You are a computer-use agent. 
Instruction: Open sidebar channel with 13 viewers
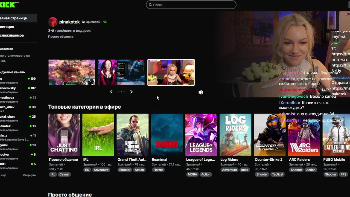[x=18, y=128]
